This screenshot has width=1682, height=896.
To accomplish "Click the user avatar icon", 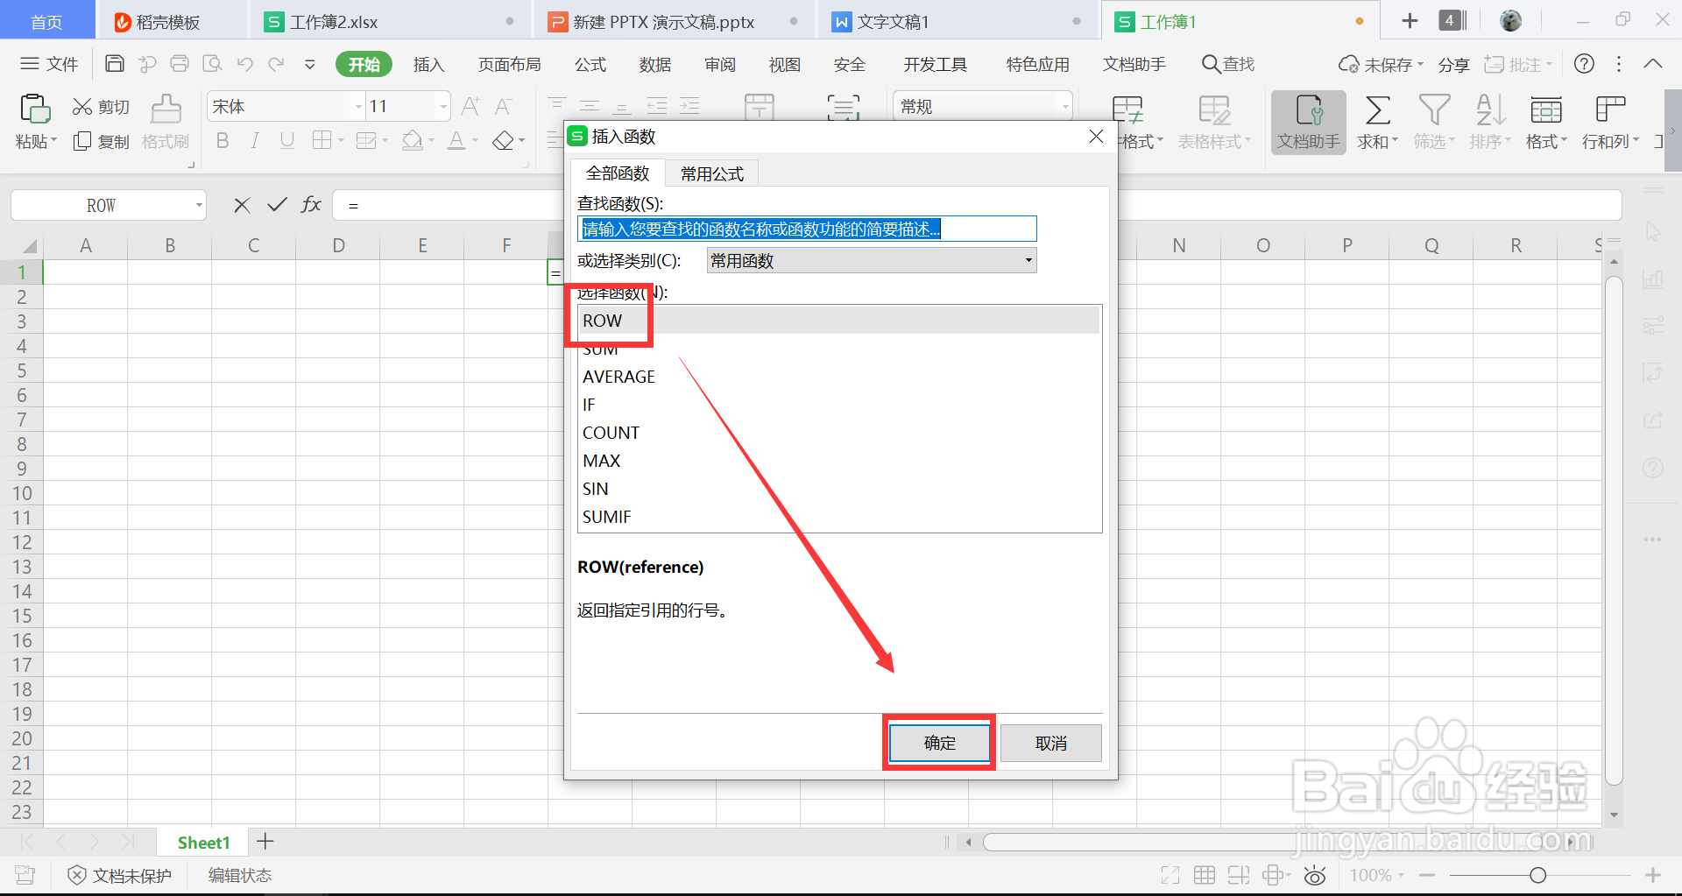I will (1510, 21).
